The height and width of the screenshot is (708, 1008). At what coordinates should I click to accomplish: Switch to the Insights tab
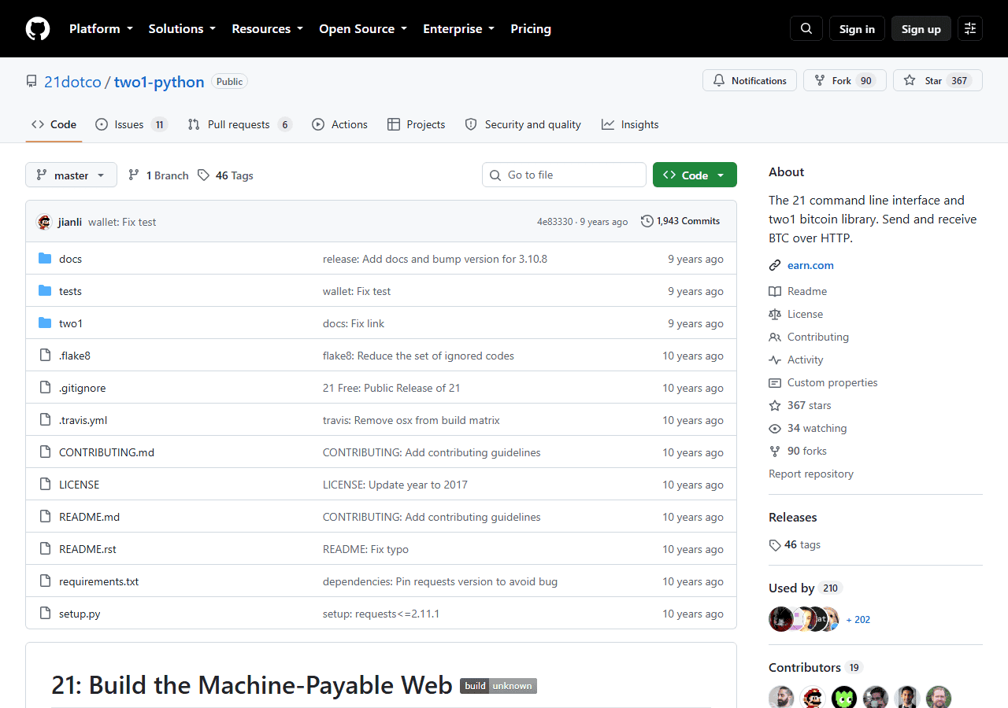630,124
